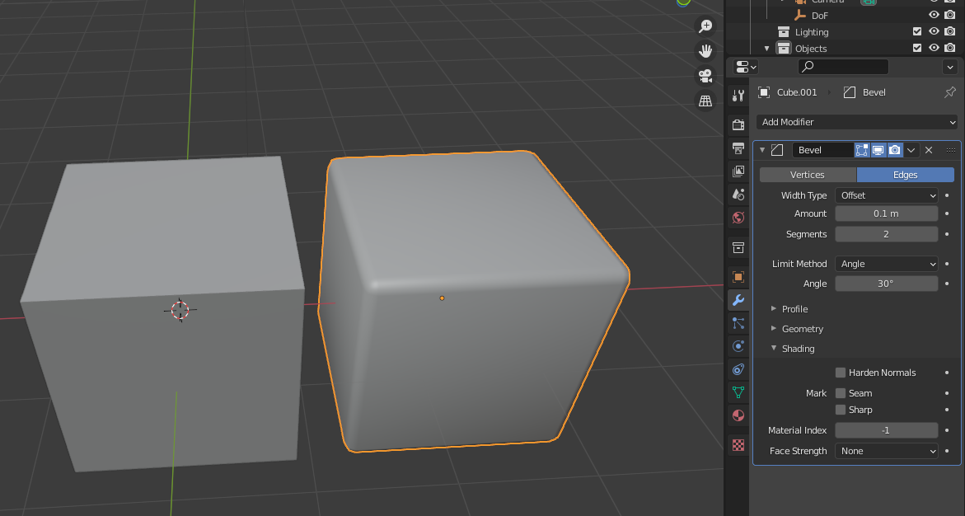This screenshot has width=965, height=516.
Task: Toggle camera view in viewport
Action: [705, 76]
